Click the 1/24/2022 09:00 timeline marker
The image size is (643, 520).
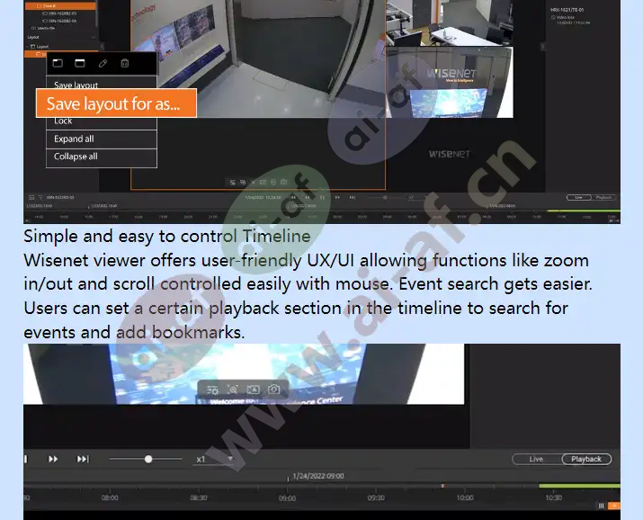tap(316, 476)
